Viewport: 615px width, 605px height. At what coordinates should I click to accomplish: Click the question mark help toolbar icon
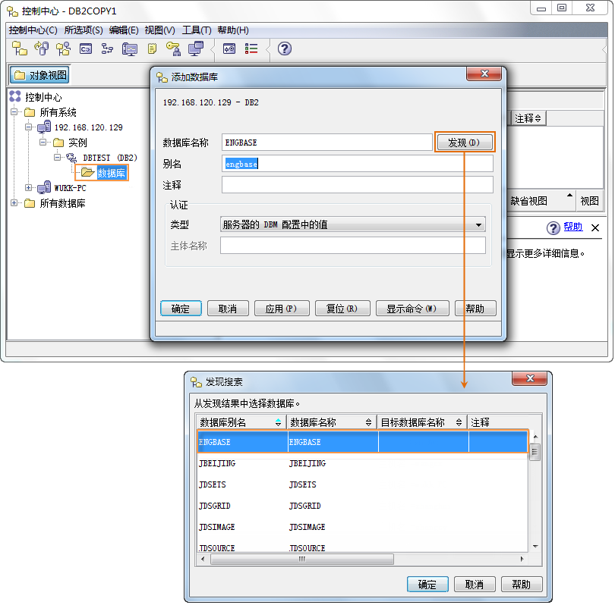pyautogui.click(x=285, y=49)
